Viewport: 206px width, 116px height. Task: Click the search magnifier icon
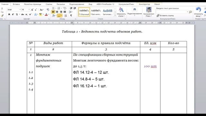(x=191, y=12)
